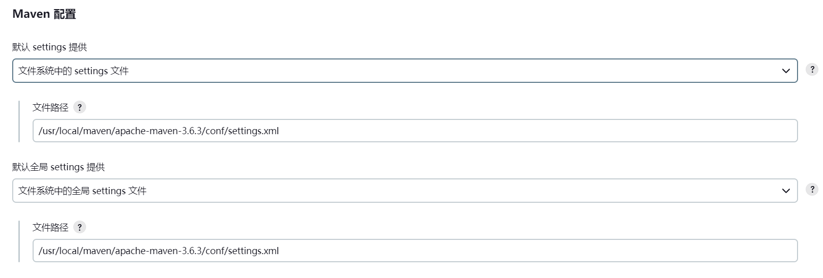
Task: Click chevron arrow of default settings dropdown
Action: (x=786, y=71)
